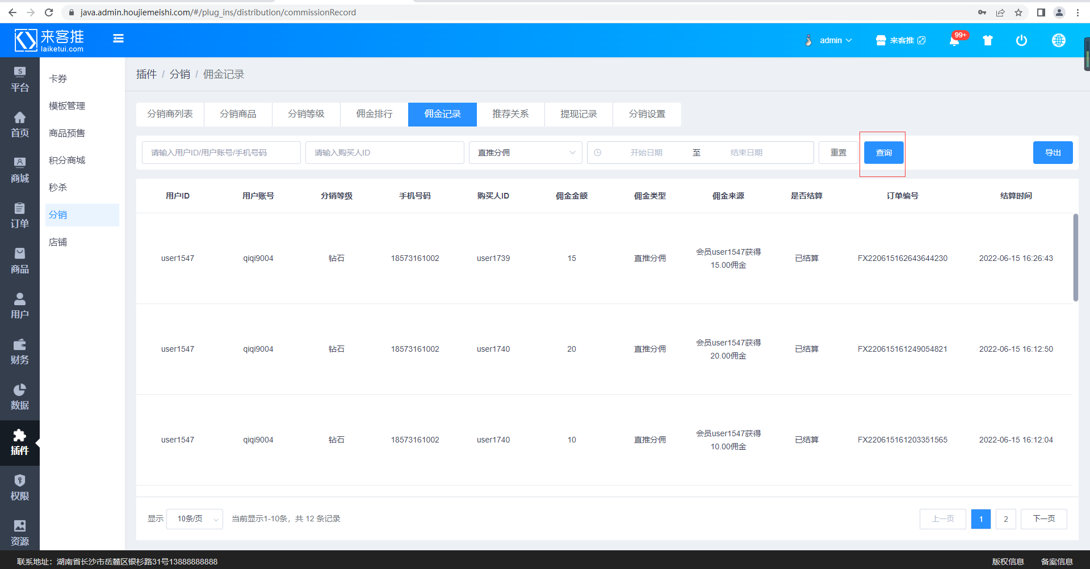Open the 订单 sidebar section
Image resolution: width=1090 pixels, height=569 pixels.
pos(20,216)
